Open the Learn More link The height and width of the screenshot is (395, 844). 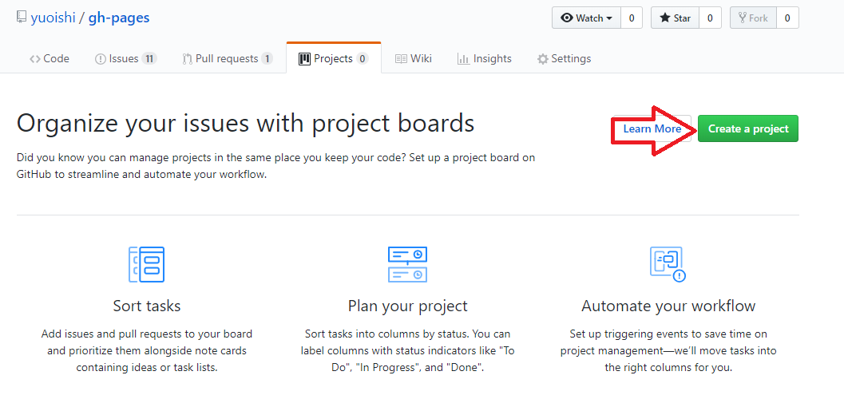pos(652,128)
